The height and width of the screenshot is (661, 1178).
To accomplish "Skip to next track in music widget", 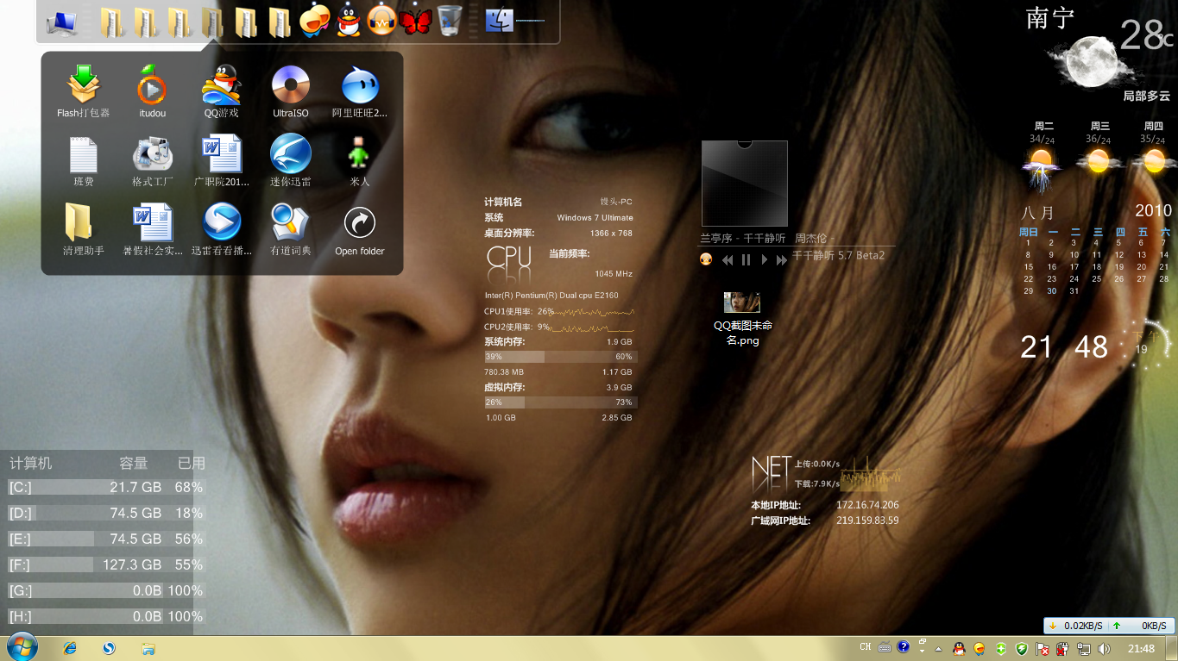I will (781, 259).
